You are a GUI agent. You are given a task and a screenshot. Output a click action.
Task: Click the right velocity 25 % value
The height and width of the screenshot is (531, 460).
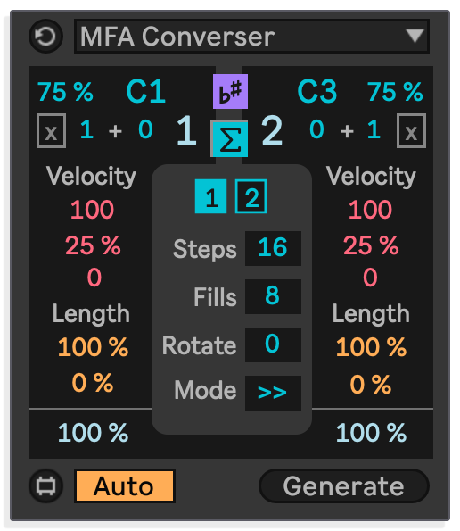pos(371,245)
